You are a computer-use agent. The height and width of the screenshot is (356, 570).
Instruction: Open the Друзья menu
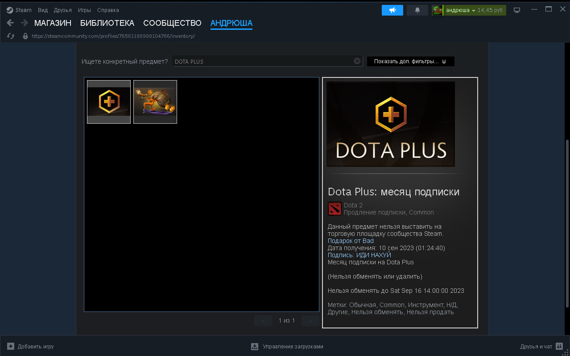[x=62, y=10]
